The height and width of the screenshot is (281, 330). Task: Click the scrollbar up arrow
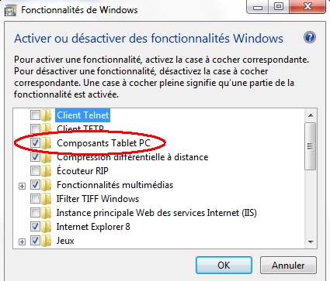[311, 115]
